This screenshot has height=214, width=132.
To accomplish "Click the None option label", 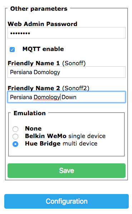I will tap(33, 128).
